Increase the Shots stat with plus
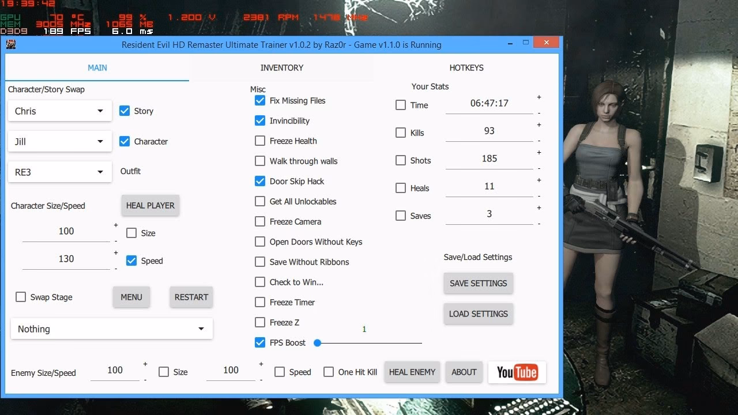Image resolution: width=738 pixels, height=415 pixels. pyautogui.click(x=539, y=153)
